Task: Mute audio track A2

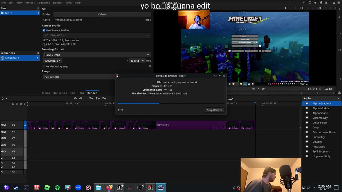Action: tap(2, 163)
